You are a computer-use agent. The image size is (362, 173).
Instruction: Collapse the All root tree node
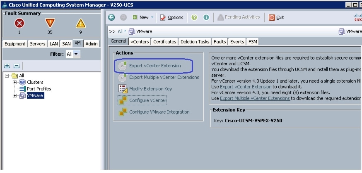coord(7,76)
